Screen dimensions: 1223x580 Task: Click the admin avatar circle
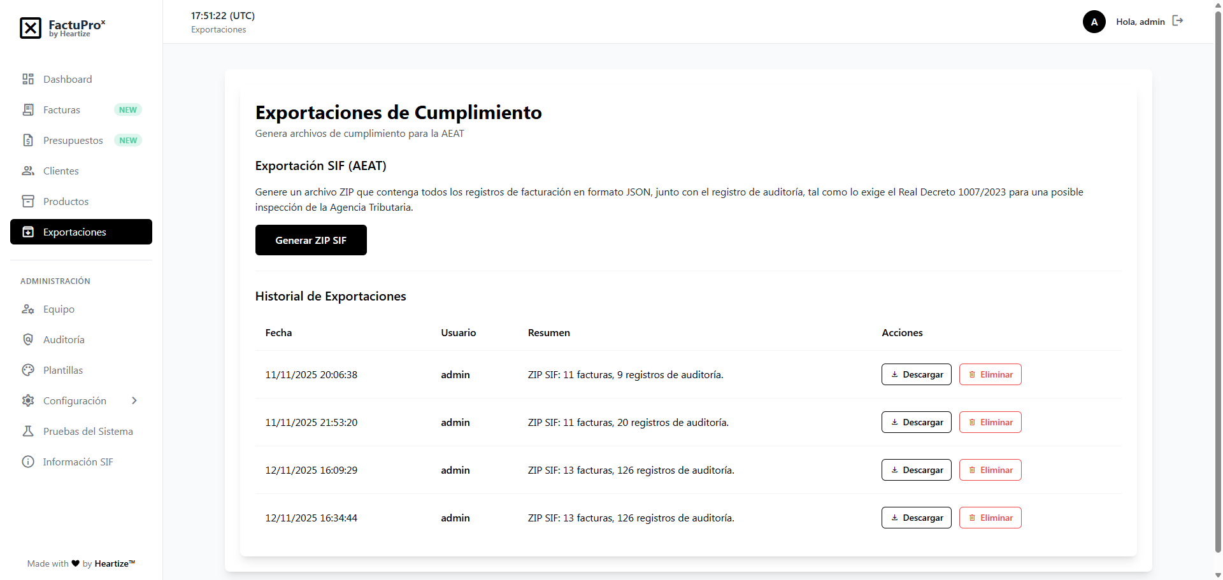tap(1094, 21)
